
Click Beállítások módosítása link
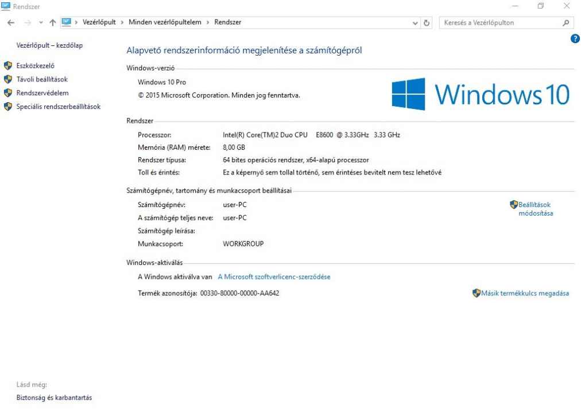536,209
